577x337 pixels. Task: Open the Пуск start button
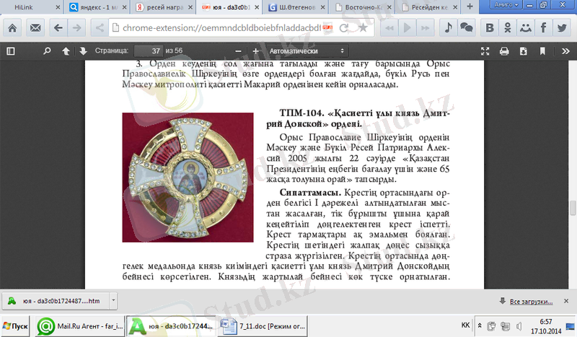click(x=16, y=326)
